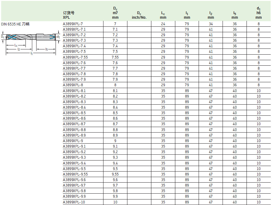Select order number A3899XPL-8
This screenshot has width=272, height=205.
click(73, 85)
